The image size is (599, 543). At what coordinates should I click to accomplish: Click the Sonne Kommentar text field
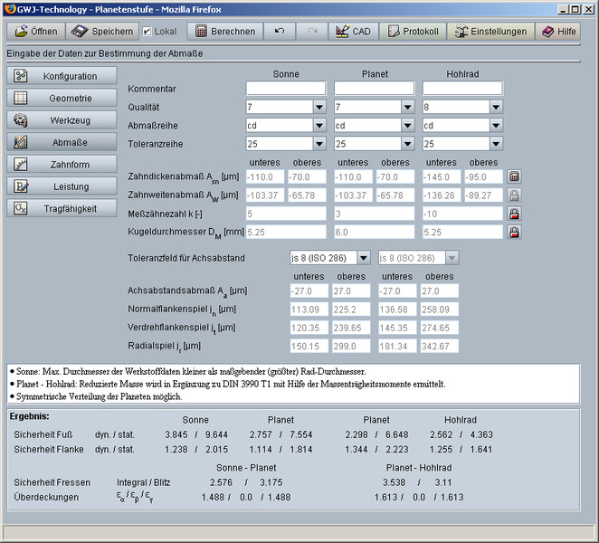(x=285, y=89)
